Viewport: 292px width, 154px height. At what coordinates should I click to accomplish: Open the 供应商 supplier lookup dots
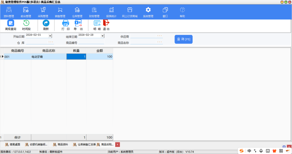(x=159, y=36)
